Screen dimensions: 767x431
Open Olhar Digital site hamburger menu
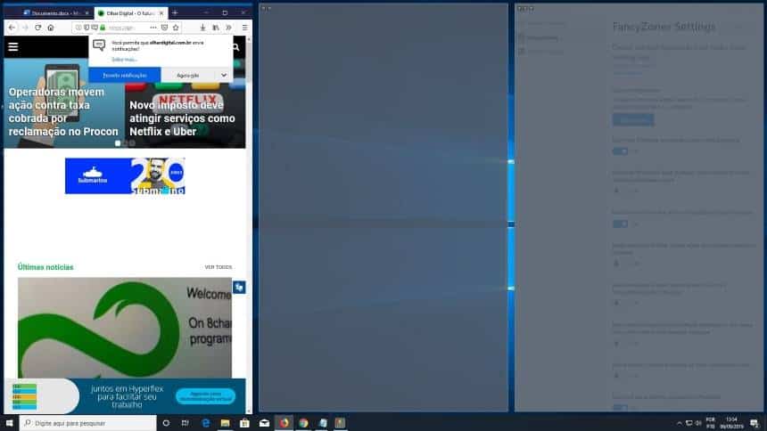click(13, 47)
